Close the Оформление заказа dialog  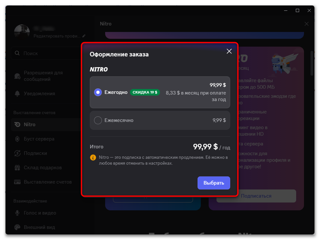point(229,51)
